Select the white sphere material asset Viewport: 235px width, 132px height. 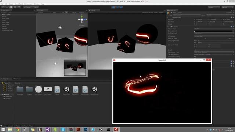tap(39, 89)
